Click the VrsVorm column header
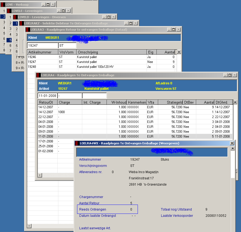The height and width of the screenshot is (232, 241). pyautogui.click(x=67, y=52)
